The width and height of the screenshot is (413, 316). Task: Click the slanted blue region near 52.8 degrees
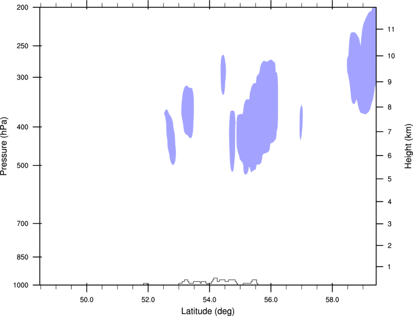point(171,137)
